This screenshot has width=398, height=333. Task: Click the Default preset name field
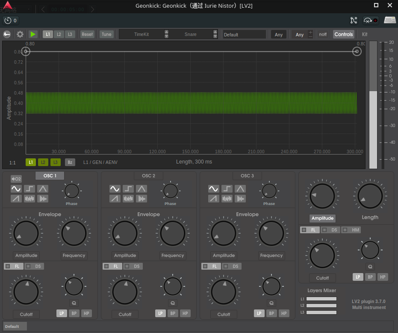coord(244,35)
